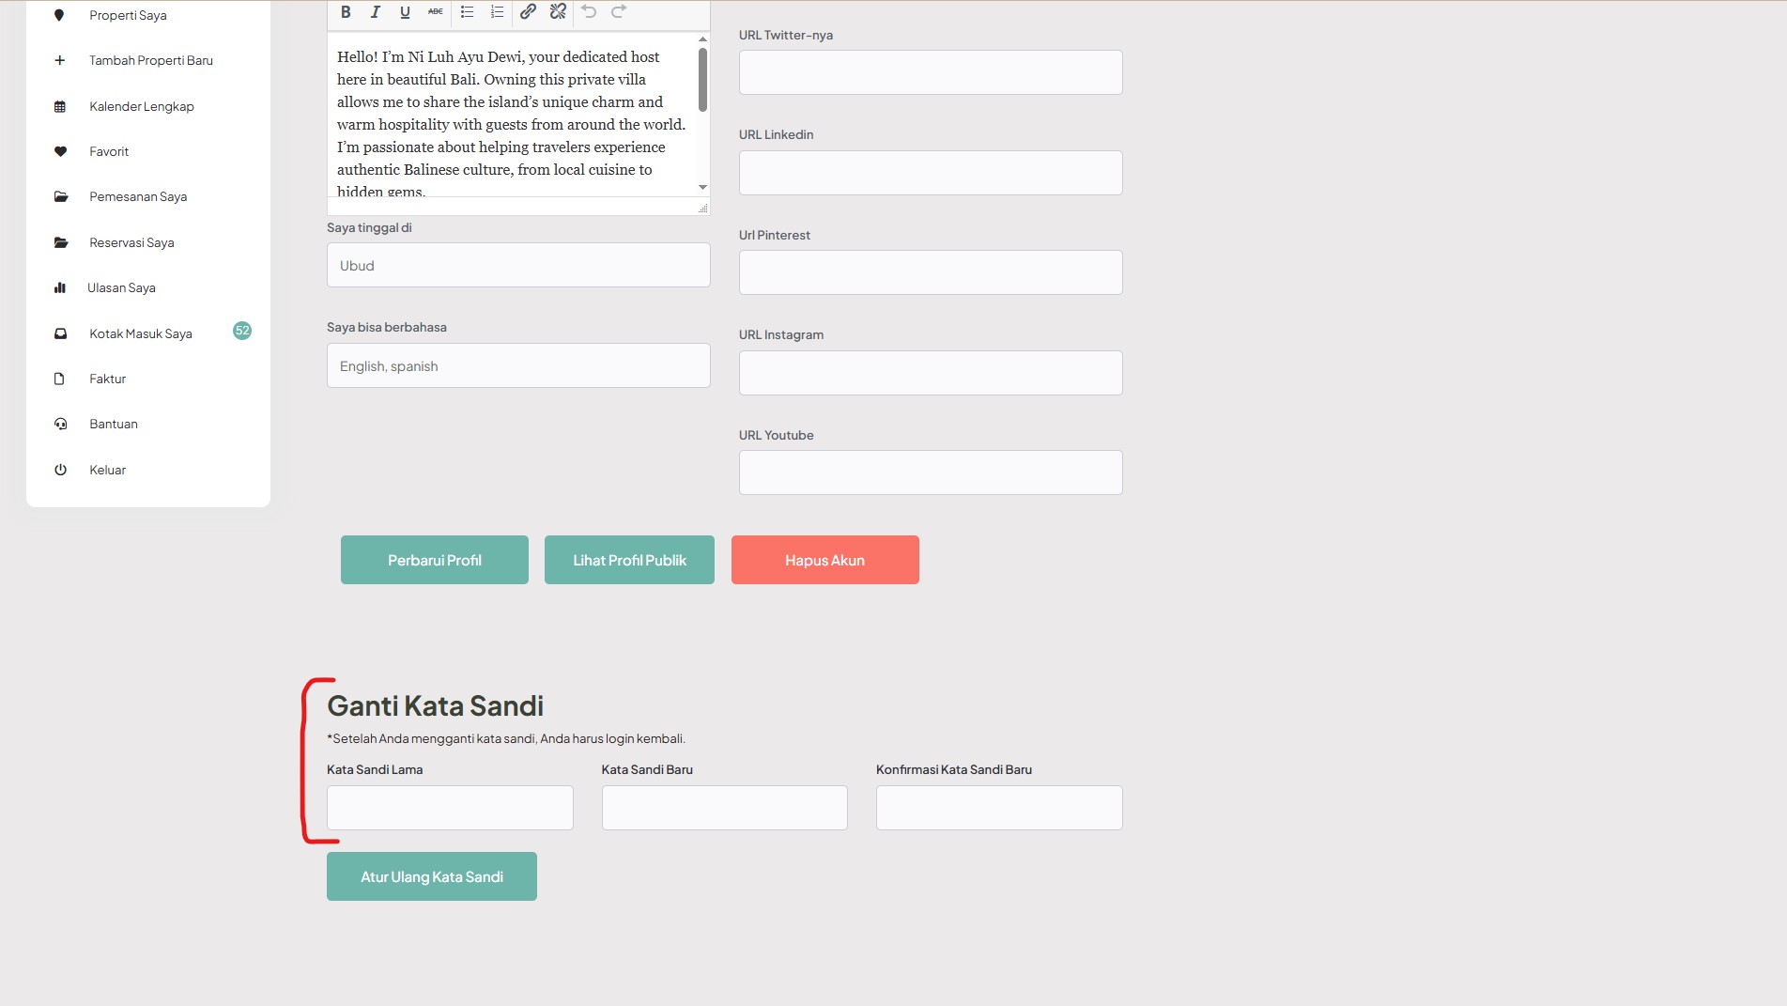Viewport: 1787px width, 1006px height.
Task: Open Pemesanan Saya in sidebar
Action: (x=138, y=196)
